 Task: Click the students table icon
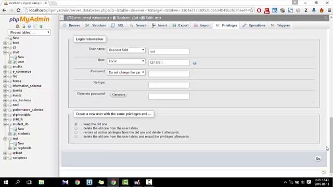pos(15,134)
